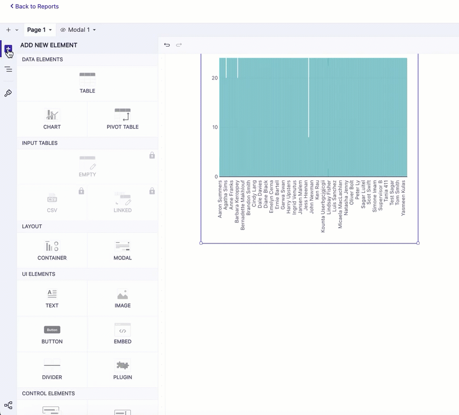Add a Button UI element
This screenshot has width=459, height=415.
pos(52,334)
